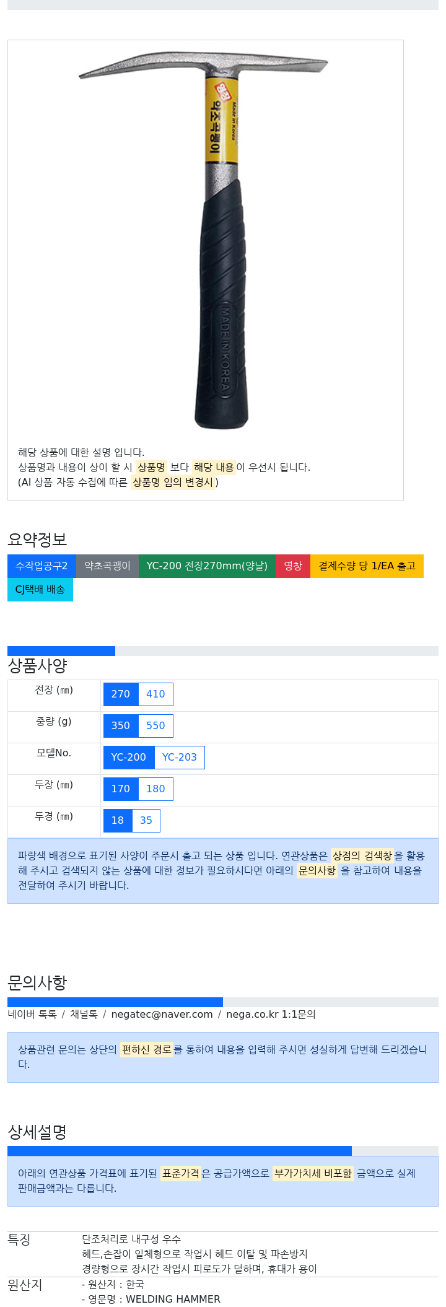Click the 약초곡괭이 gray tag

coord(108,566)
